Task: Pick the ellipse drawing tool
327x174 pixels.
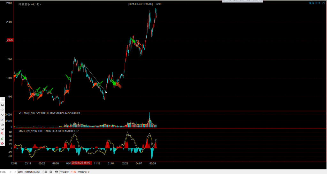Action: pos(3,114)
